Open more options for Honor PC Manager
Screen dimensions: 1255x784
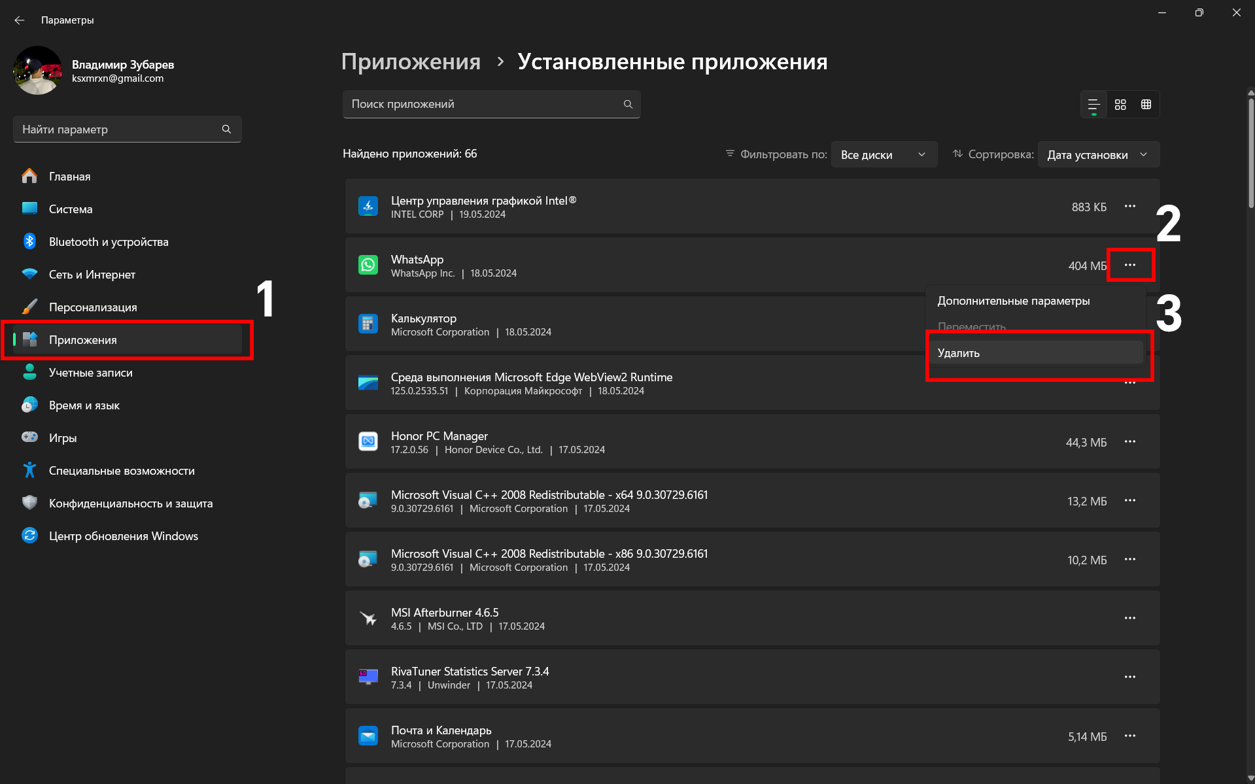pyautogui.click(x=1130, y=442)
